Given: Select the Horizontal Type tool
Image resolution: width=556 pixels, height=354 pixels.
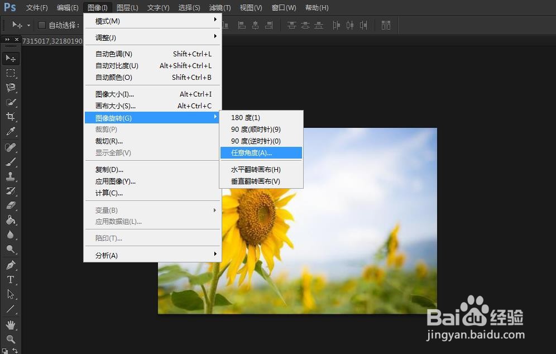Looking at the screenshot, I should tap(11, 280).
